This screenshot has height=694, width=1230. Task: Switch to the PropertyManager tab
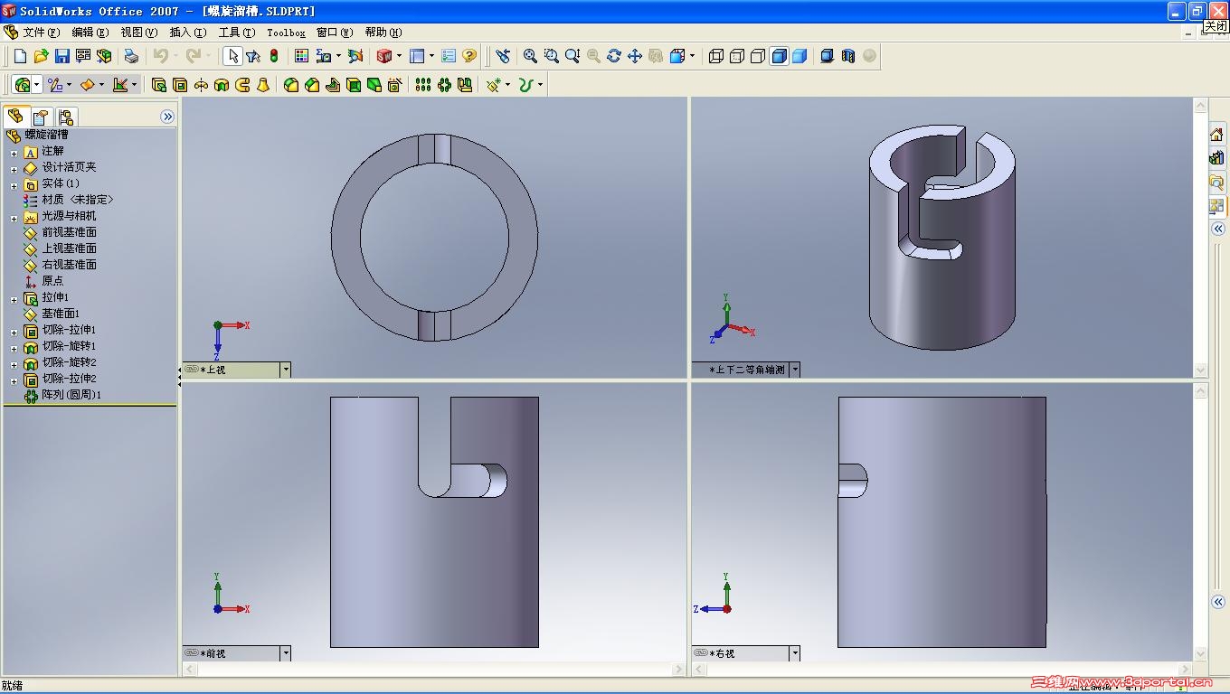coord(40,117)
